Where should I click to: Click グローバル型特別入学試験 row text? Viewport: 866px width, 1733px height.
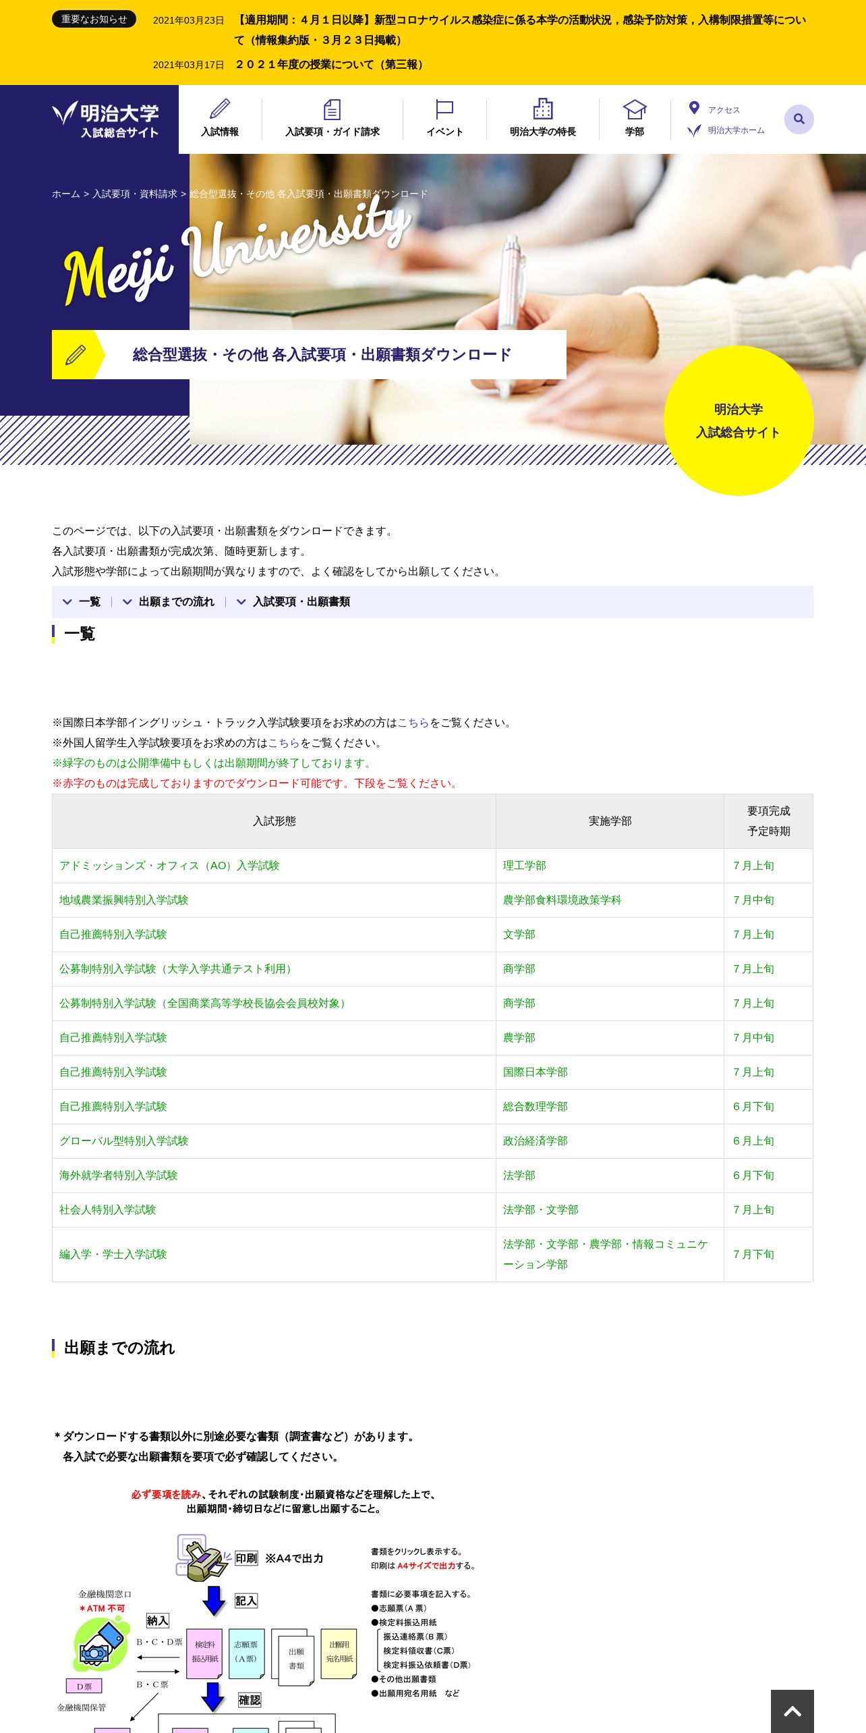coord(124,1141)
